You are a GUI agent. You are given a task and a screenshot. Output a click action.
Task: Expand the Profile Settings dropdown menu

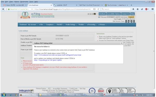pyautogui.click(x=71, y=25)
